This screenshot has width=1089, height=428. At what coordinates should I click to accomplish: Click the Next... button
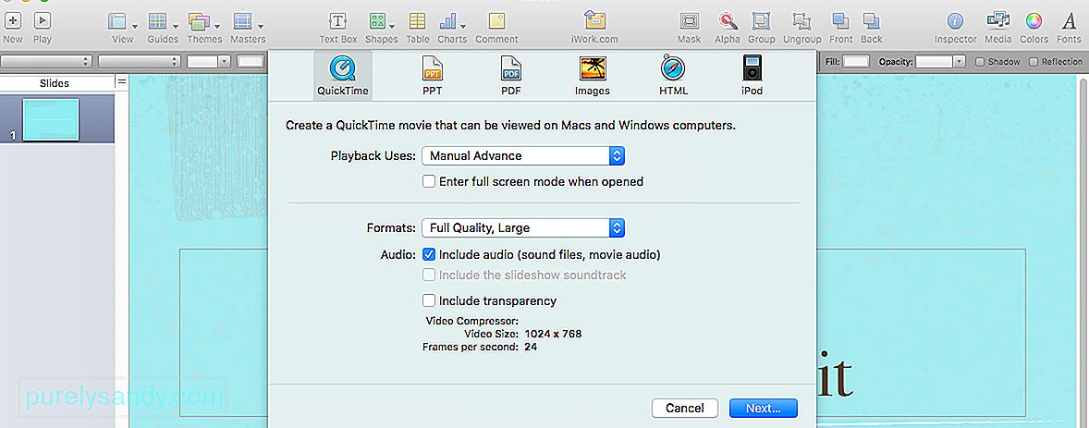pyautogui.click(x=764, y=408)
